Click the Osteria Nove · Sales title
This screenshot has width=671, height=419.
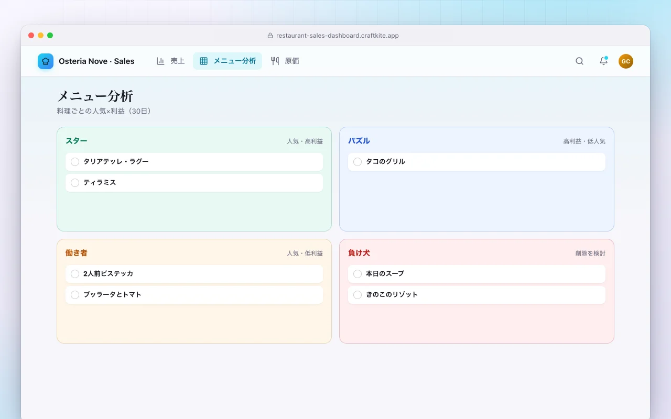point(96,61)
